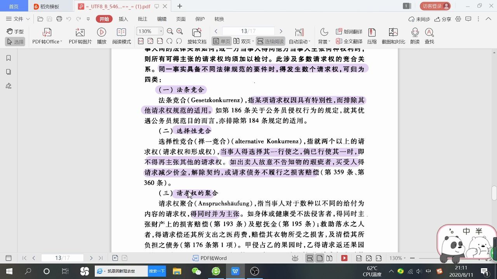Zoom in with plus magnifier

click(179, 31)
